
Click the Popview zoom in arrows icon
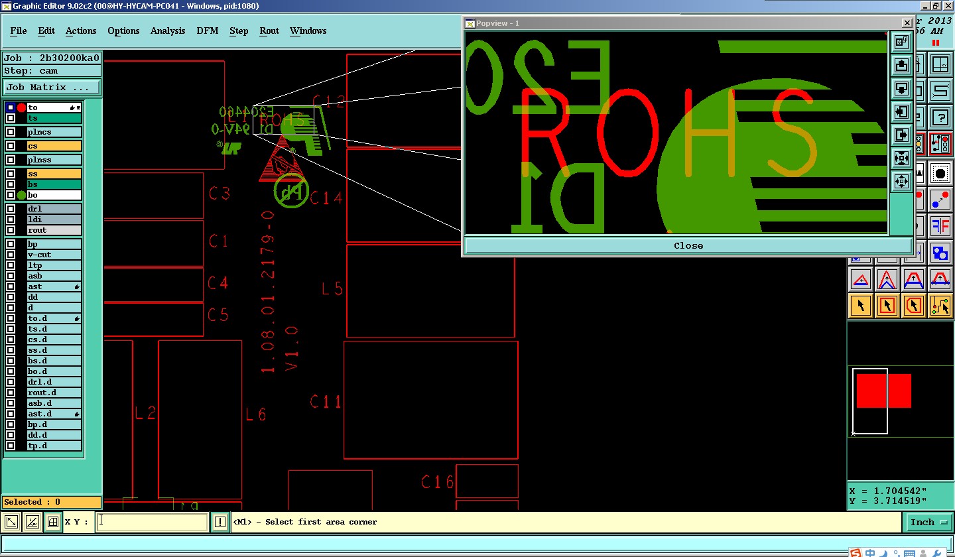[901, 158]
